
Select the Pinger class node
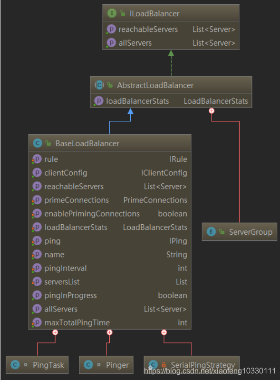point(106,364)
